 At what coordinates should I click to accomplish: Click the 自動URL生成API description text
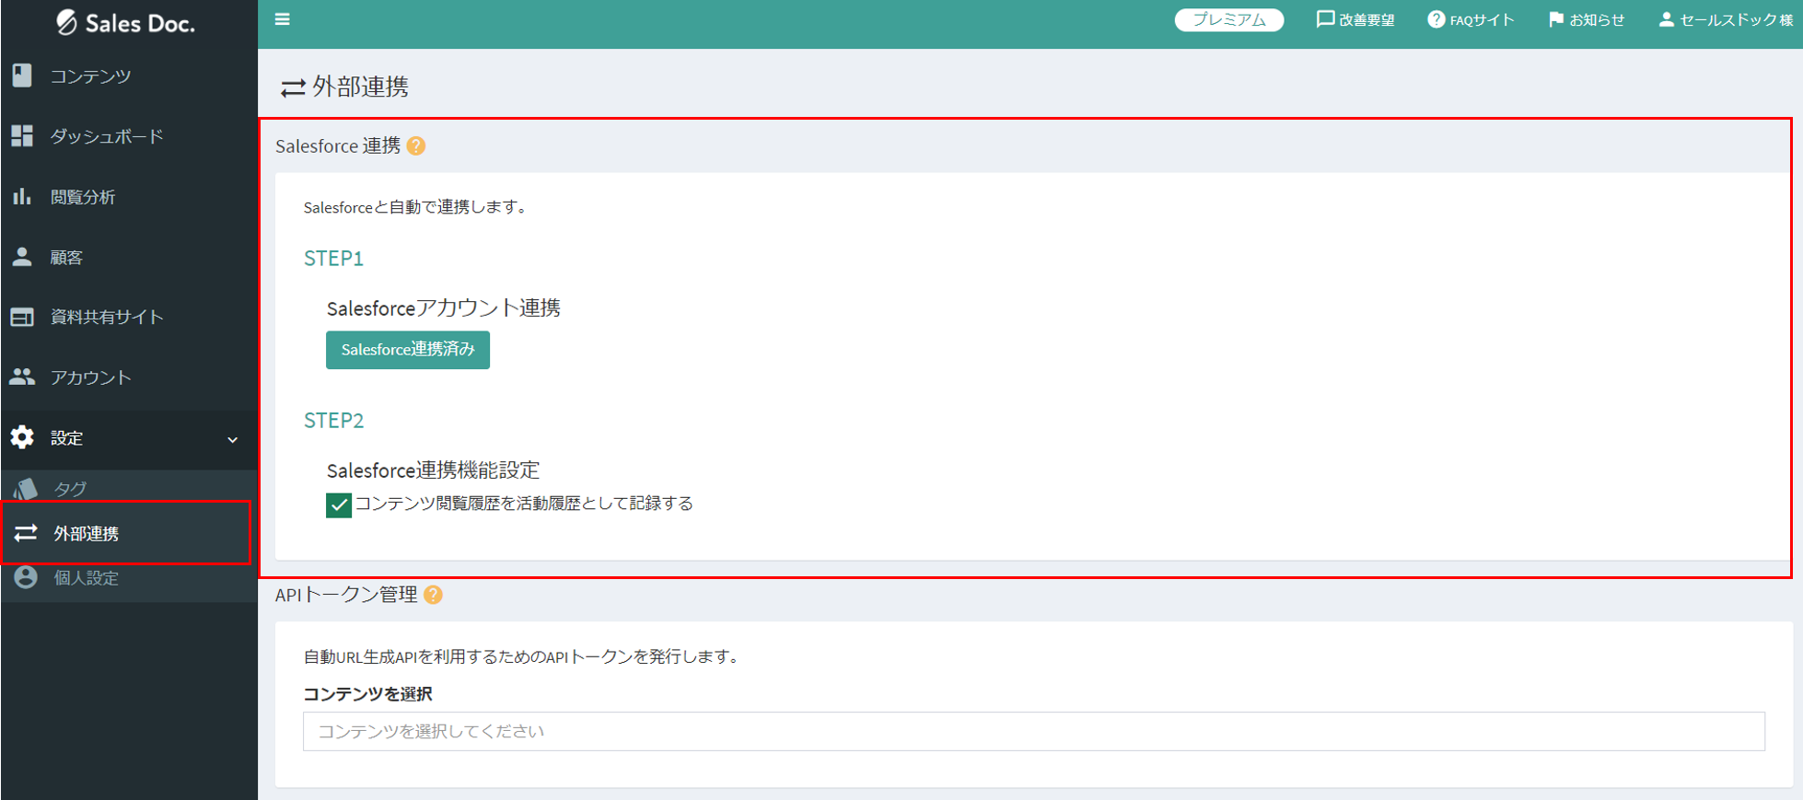click(x=523, y=656)
